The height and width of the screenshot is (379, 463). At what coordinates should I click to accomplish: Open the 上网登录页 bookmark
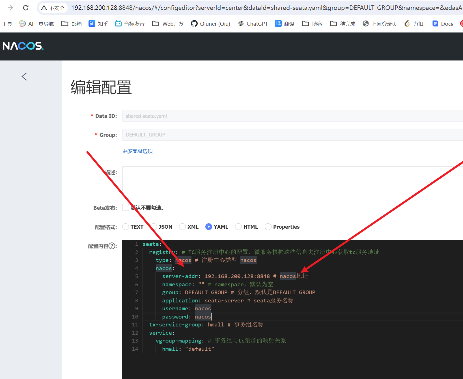click(380, 24)
